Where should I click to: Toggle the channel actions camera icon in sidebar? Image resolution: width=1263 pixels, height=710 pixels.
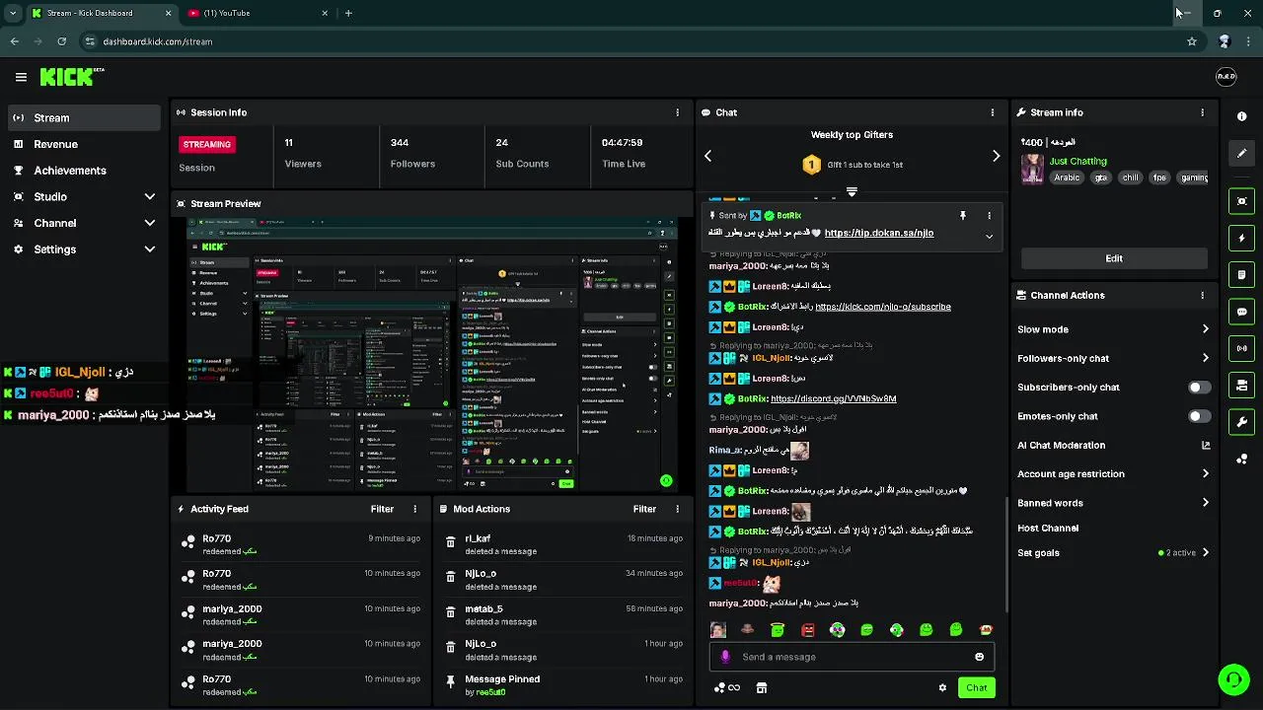[x=1242, y=385]
